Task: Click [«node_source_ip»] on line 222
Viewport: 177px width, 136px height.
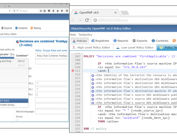Action: tap(147, 111)
